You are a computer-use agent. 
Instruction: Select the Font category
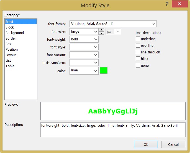tap(21, 22)
